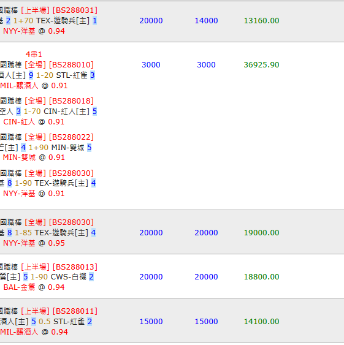Open MIN-雙城 @ 0.91 selection
The height and width of the screenshot is (345, 344).
(34, 157)
